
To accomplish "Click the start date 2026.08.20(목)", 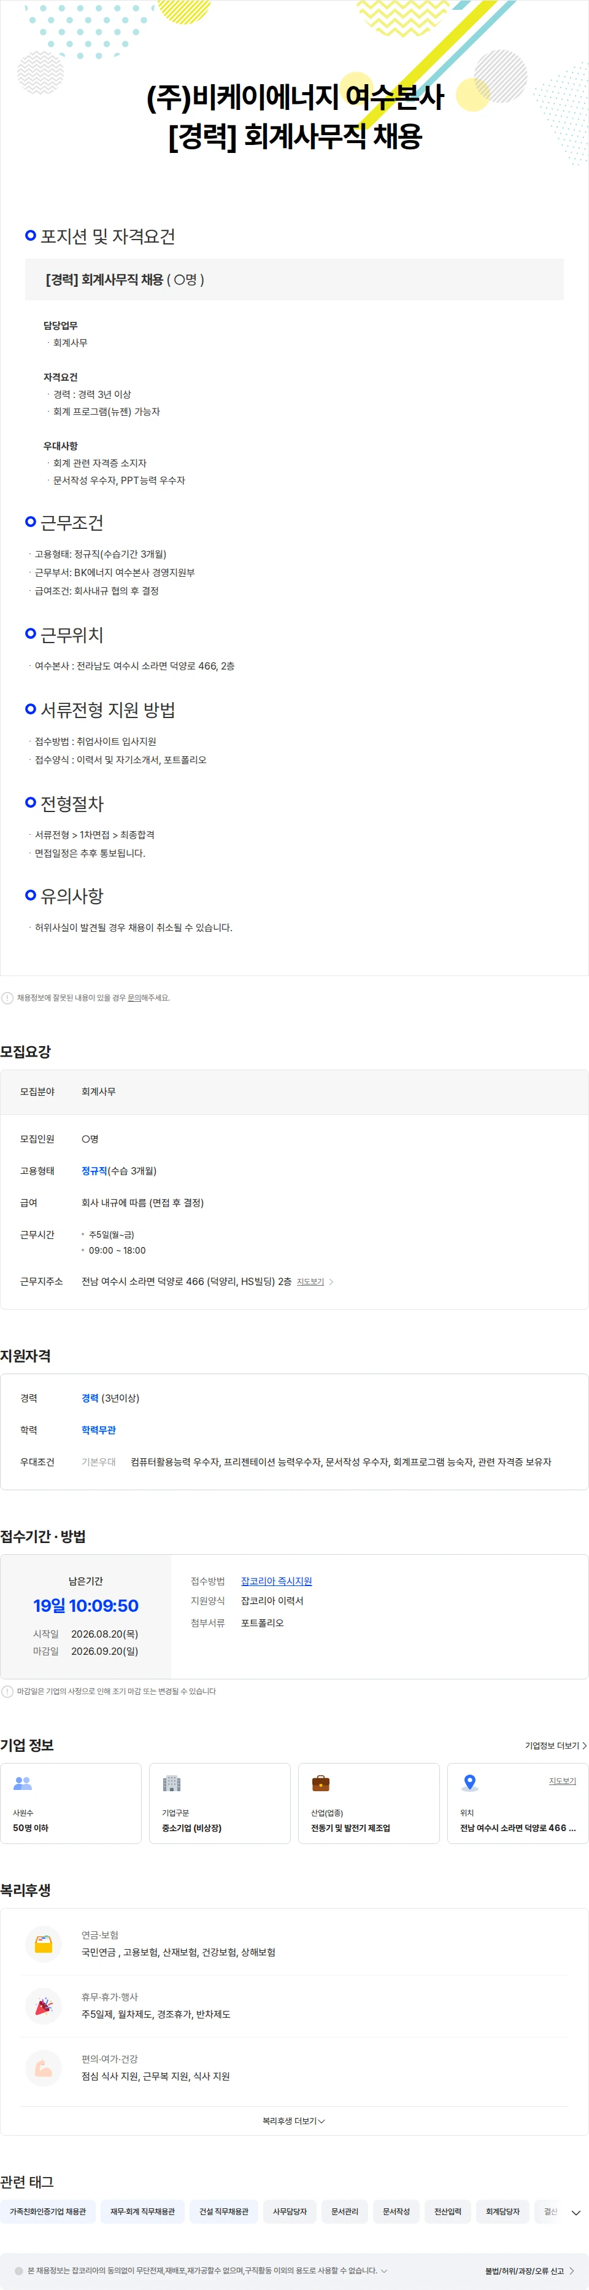I will pos(105,1633).
